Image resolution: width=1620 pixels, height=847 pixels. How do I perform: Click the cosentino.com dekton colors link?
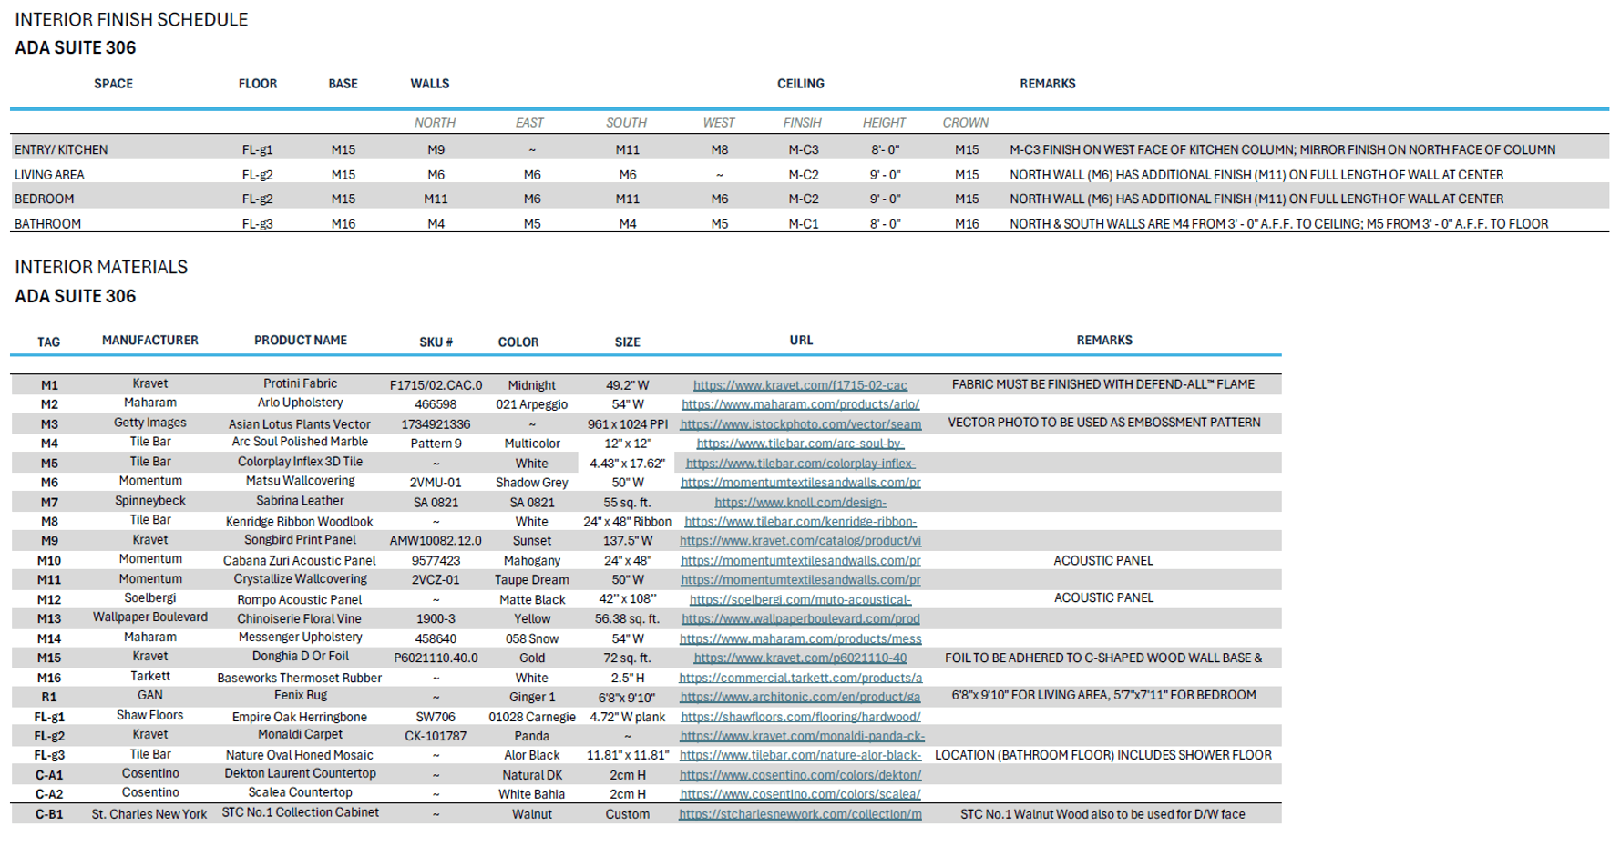coord(799,775)
